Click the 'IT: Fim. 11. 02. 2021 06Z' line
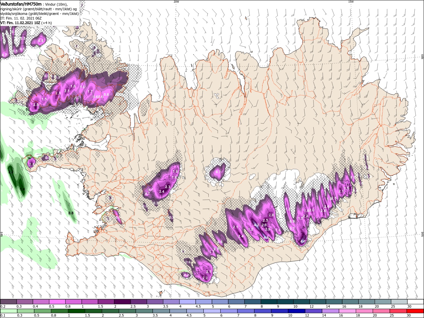The image size is (424, 318). [x=21, y=18]
